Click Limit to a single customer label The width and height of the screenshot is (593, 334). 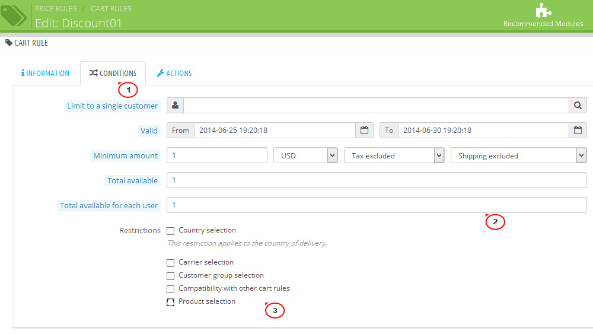click(x=112, y=106)
